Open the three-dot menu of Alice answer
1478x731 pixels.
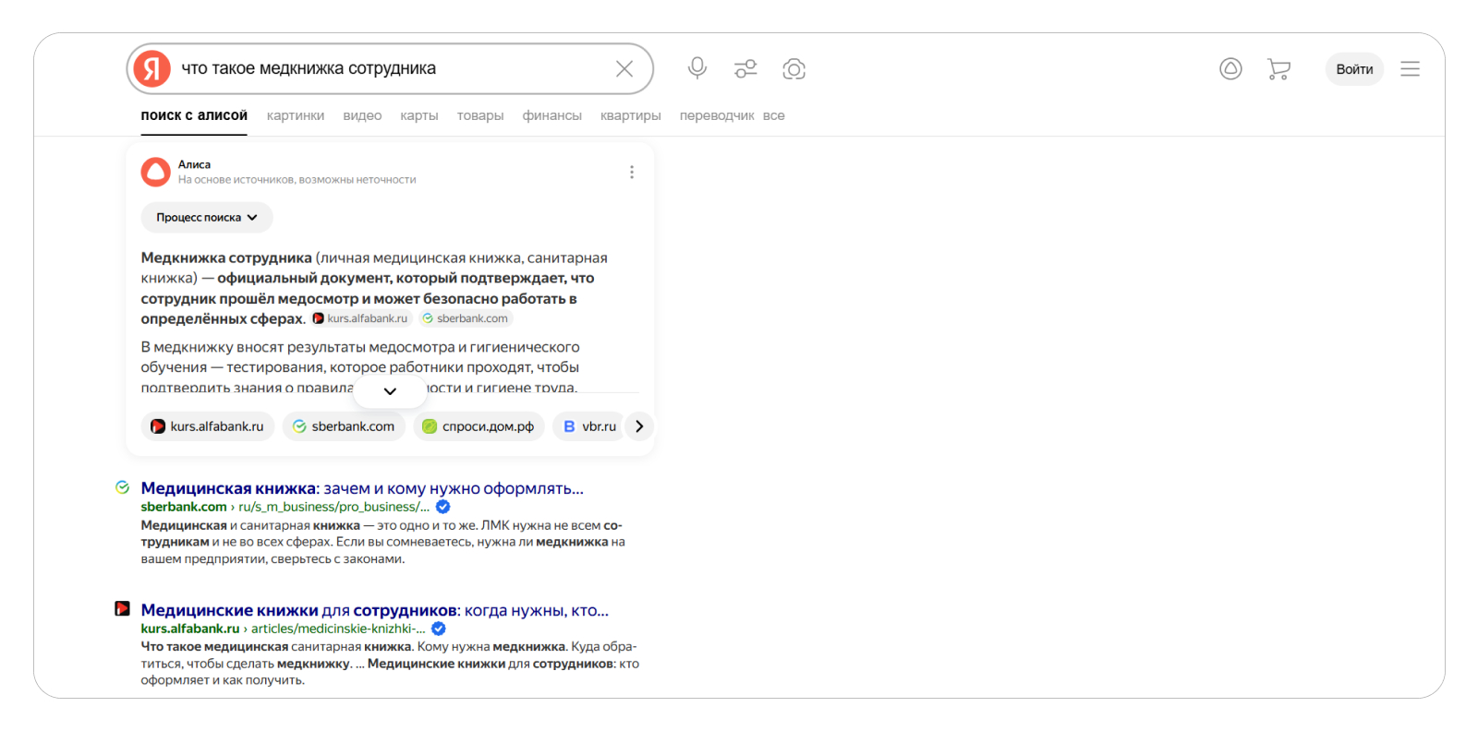632,173
